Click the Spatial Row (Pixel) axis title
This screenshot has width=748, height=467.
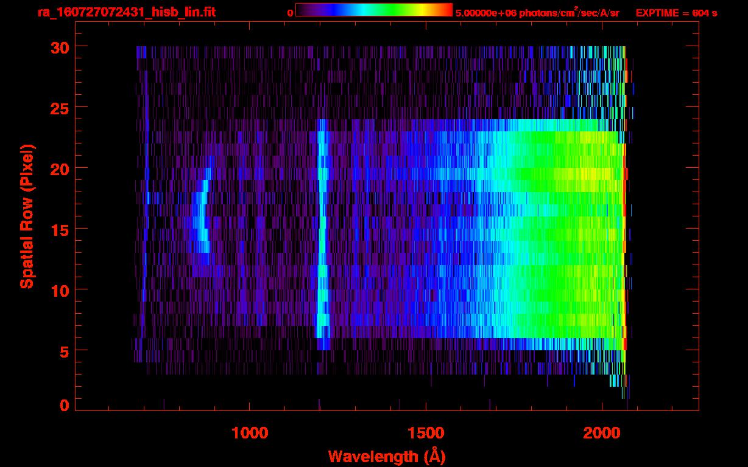(27, 216)
